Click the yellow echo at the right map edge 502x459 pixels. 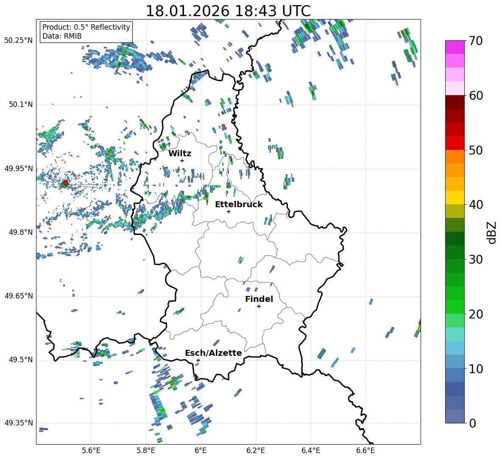418,328
